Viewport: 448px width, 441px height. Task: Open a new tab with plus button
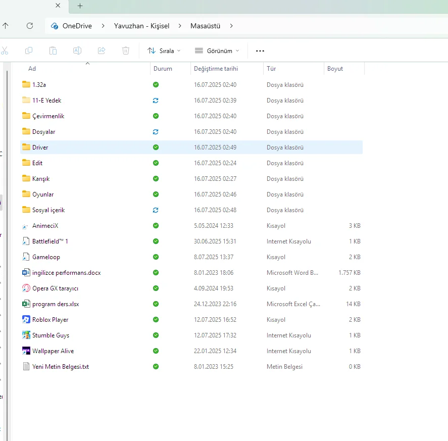[x=80, y=6]
